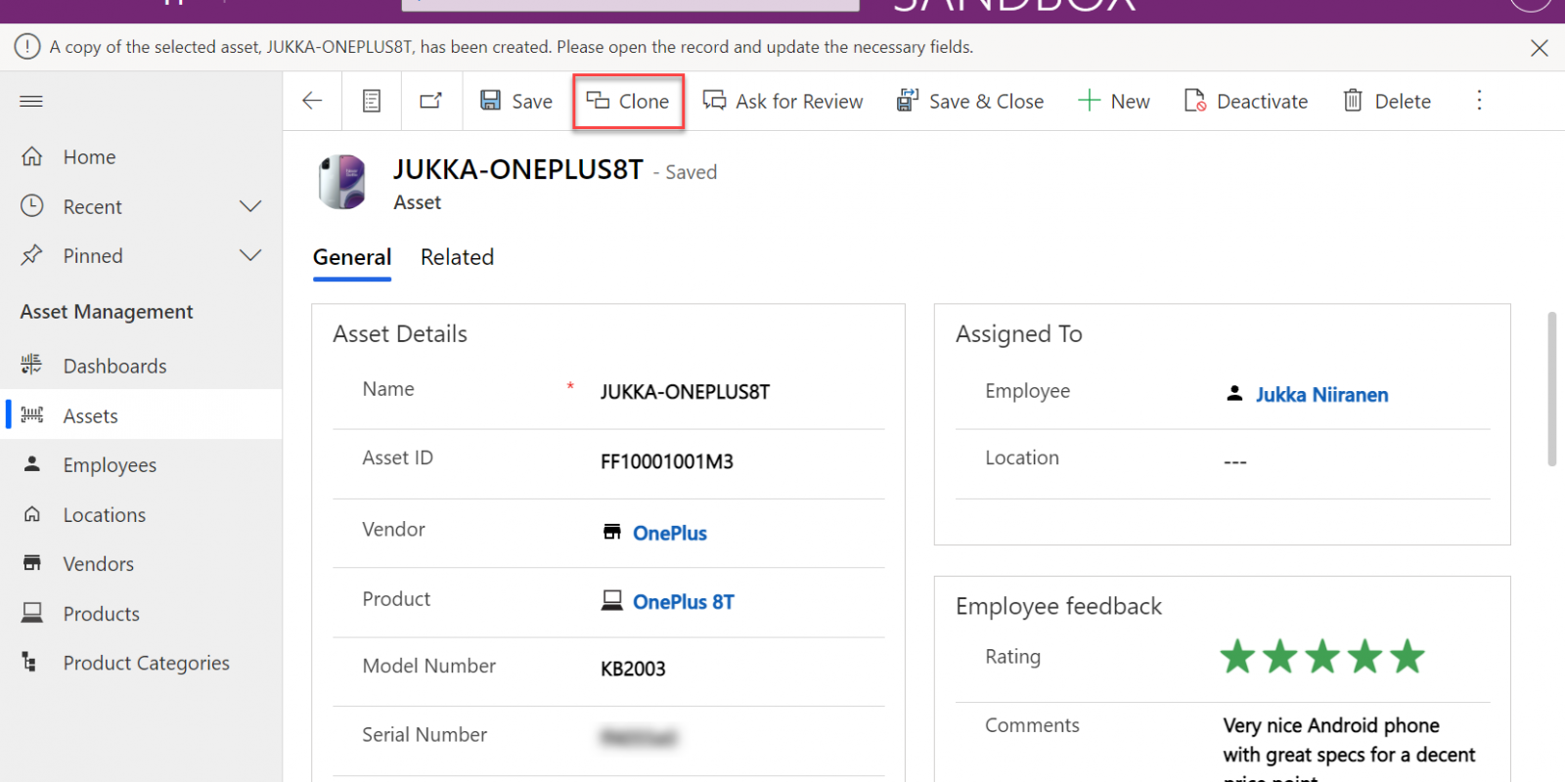
Task: Open OnePlus 8T product link
Action: tap(683, 602)
